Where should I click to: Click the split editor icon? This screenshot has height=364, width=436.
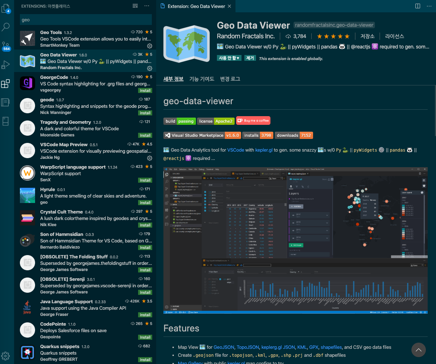[418, 6]
